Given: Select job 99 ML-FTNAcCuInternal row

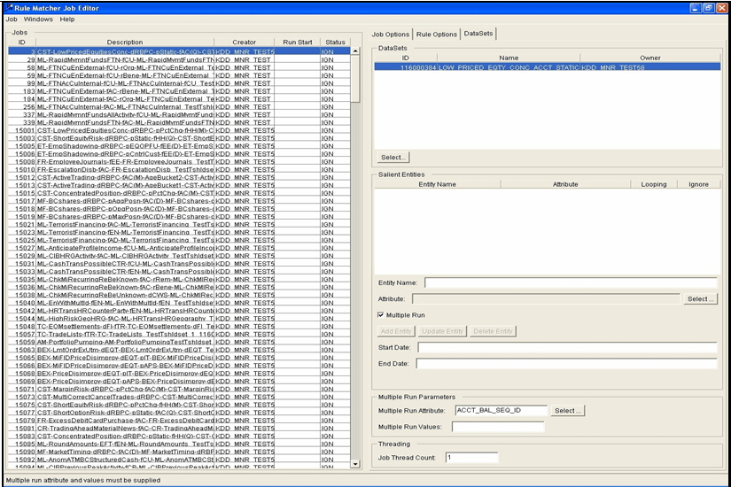Looking at the screenshot, I should (x=179, y=83).
